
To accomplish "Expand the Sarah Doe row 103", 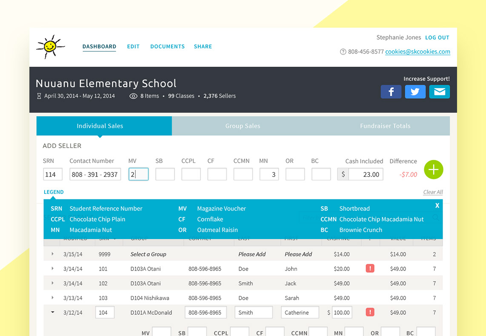I will tap(52, 298).
